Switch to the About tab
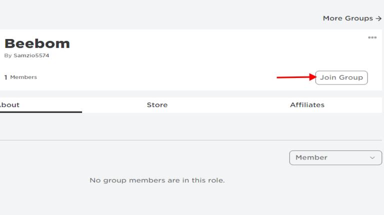Viewport: 384px width, 215px height. [10, 105]
